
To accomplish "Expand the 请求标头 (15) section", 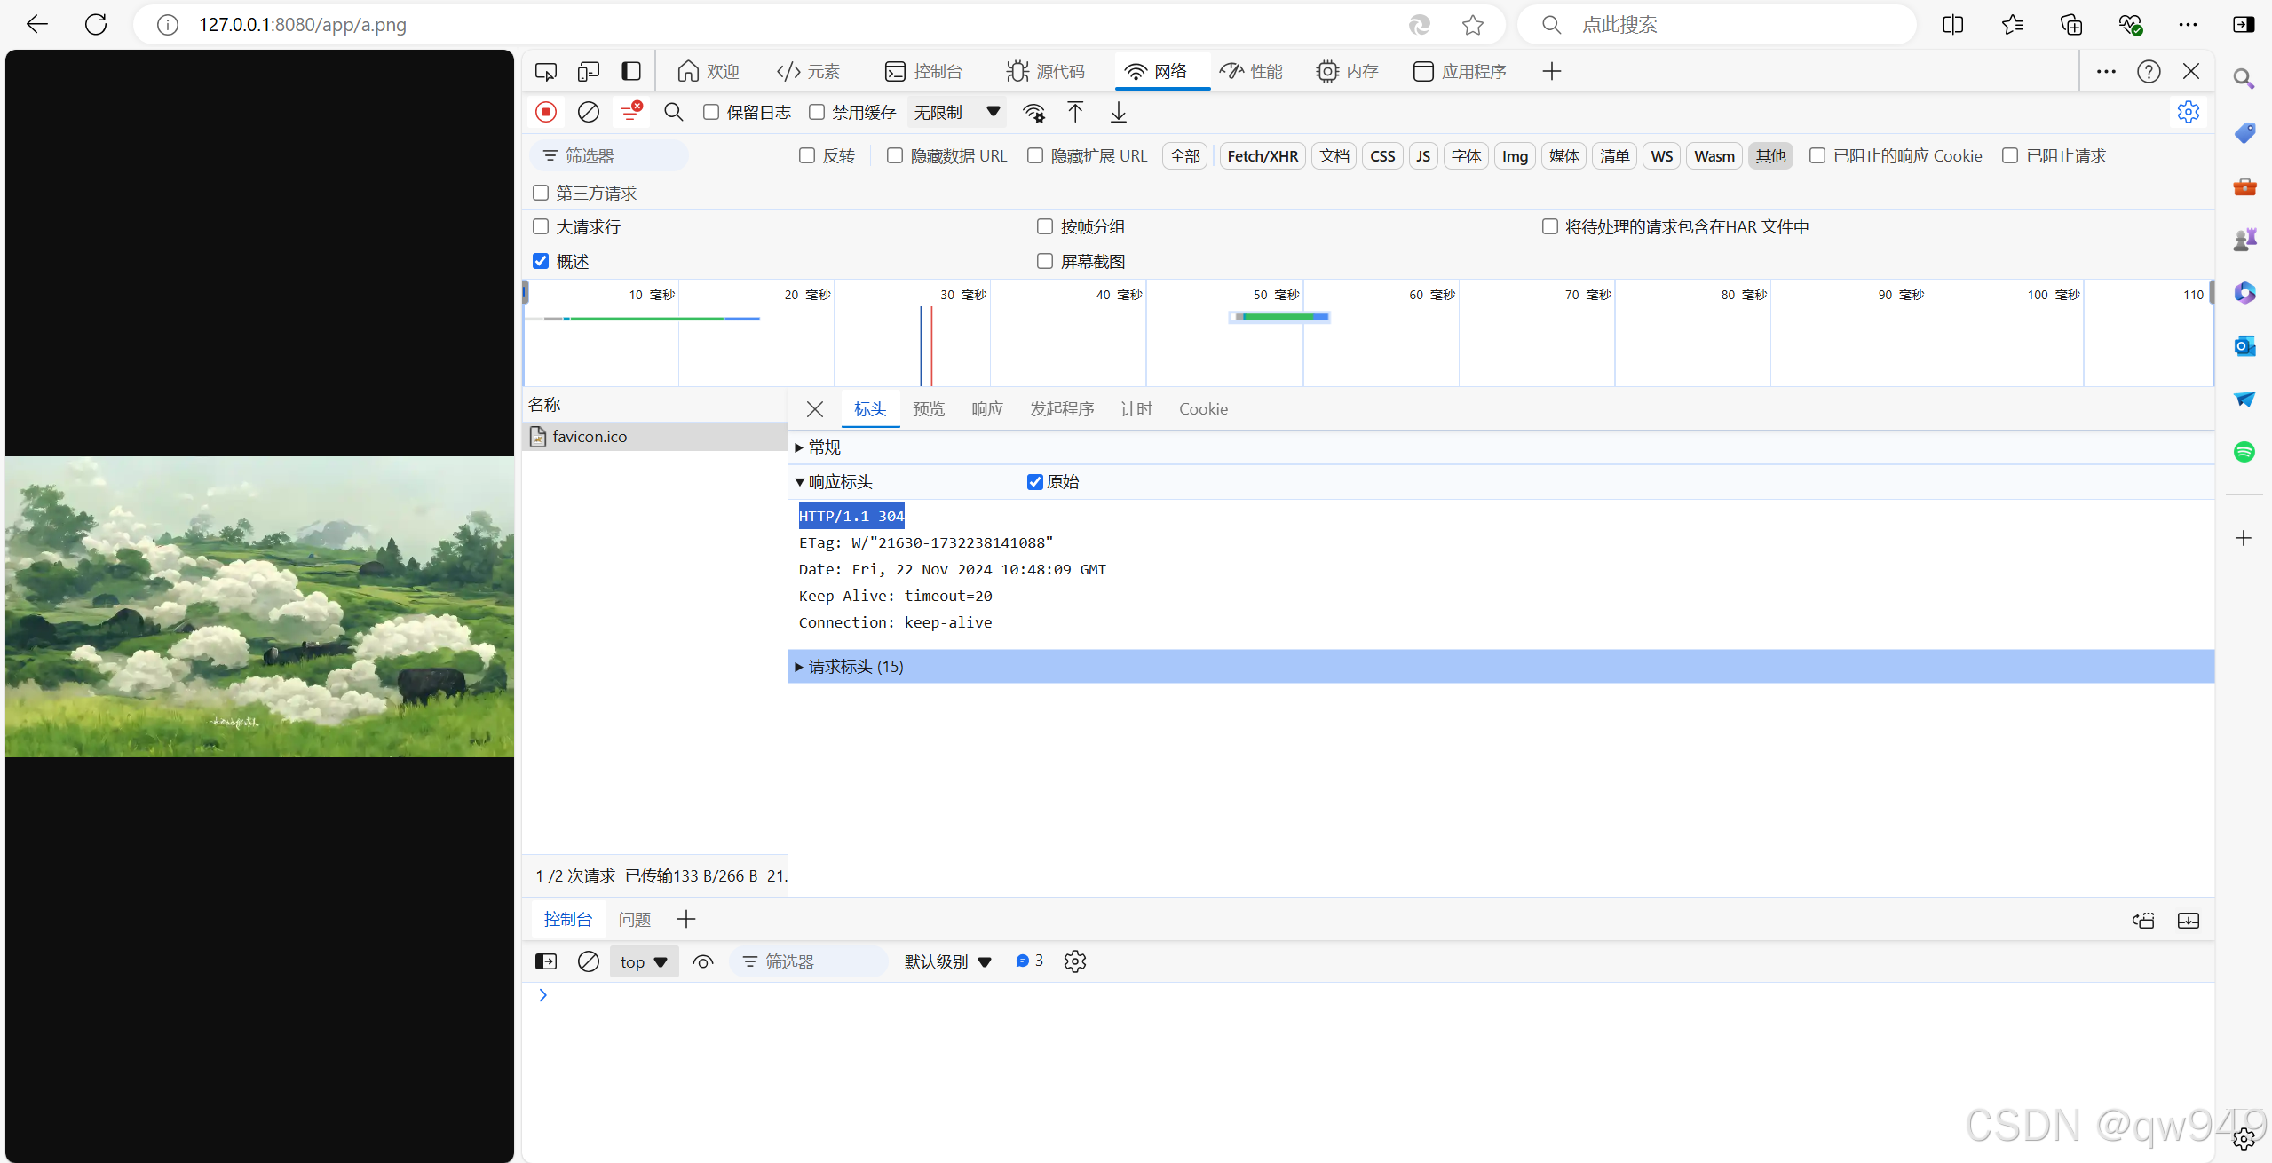I will click(856, 667).
